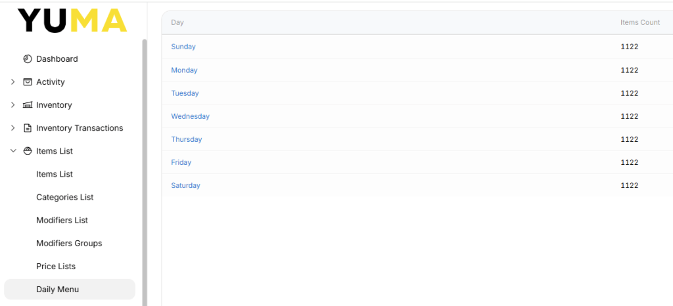Collapse the Items List section chevron
The width and height of the screenshot is (673, 306).
pyautogui.click(x=13, y=151)
